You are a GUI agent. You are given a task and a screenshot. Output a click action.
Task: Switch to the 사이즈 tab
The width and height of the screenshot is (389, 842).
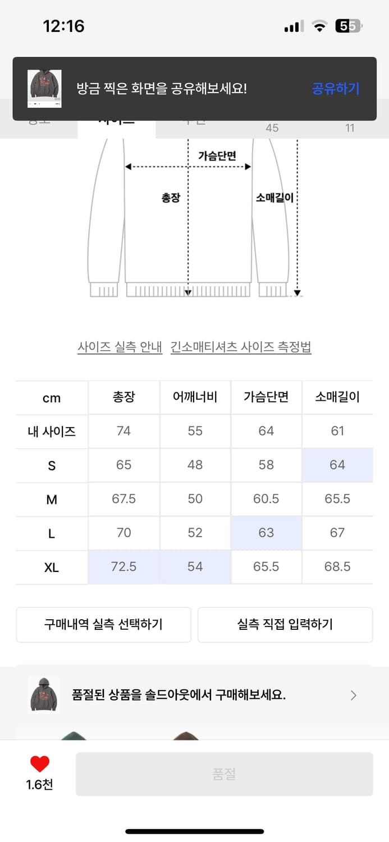(115, 123)
